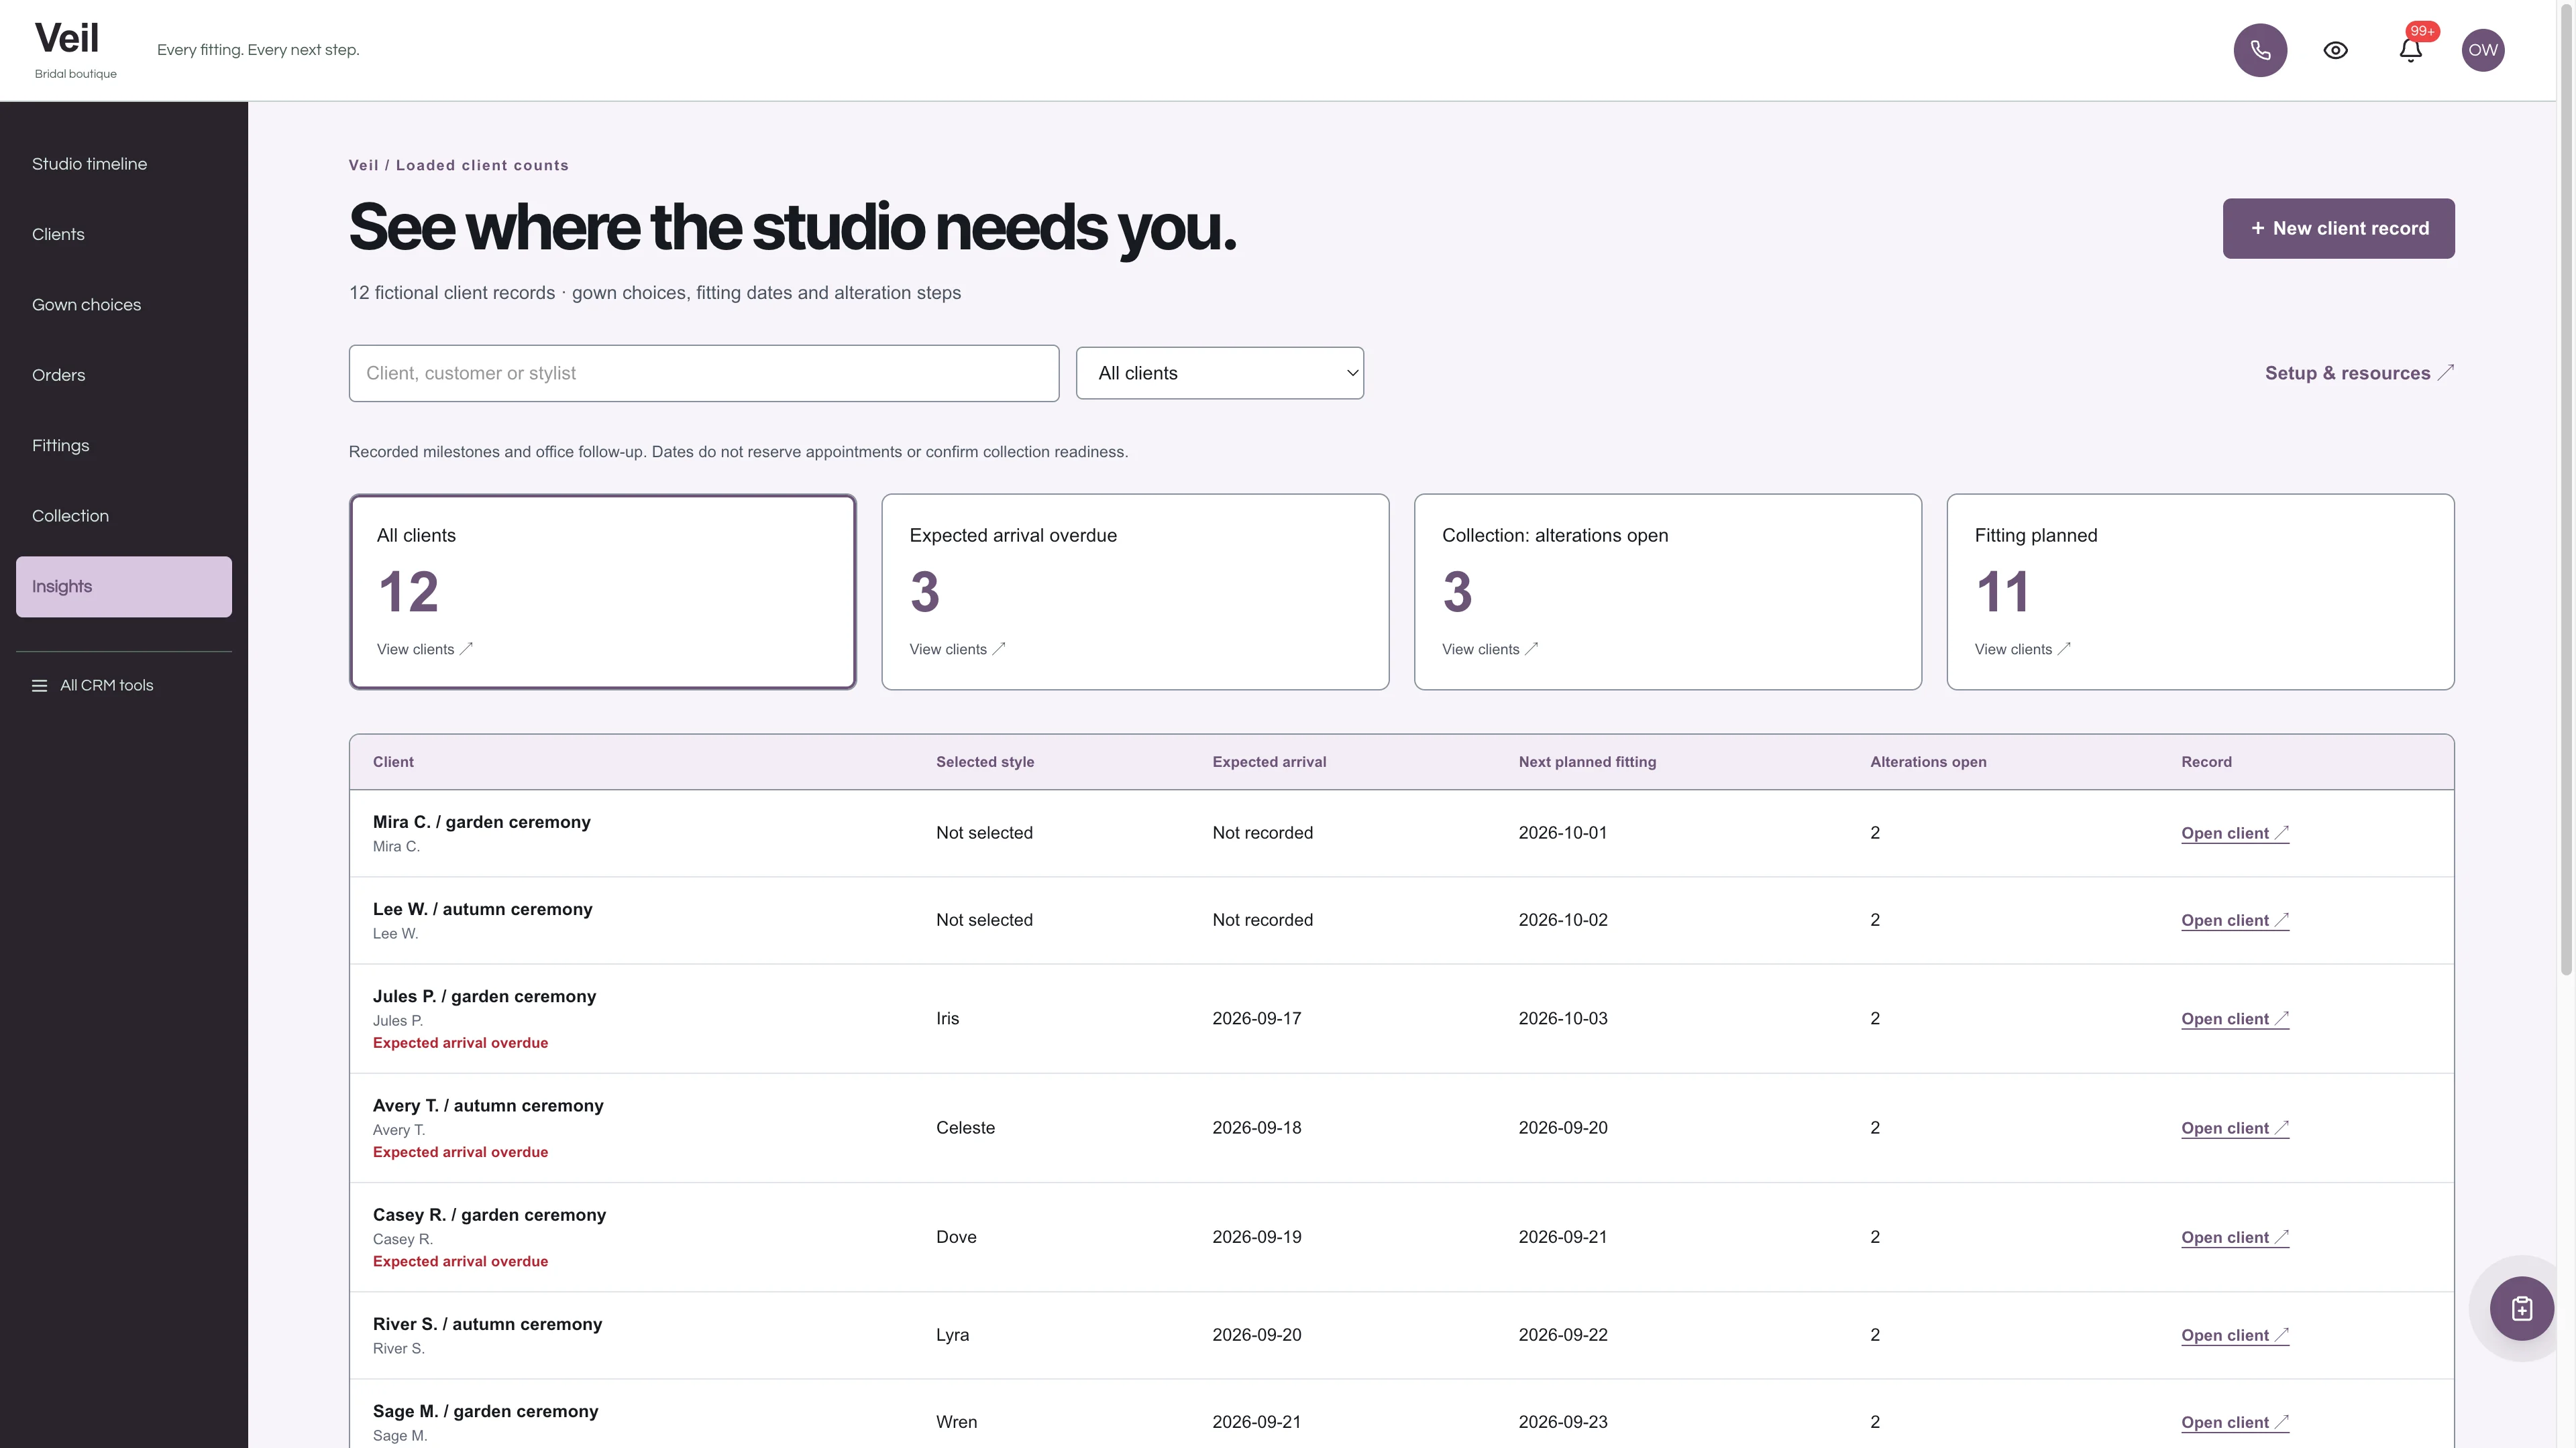Open Fittings in the sidebar
Screen dimensions: 2576x1448
(124, 446)
